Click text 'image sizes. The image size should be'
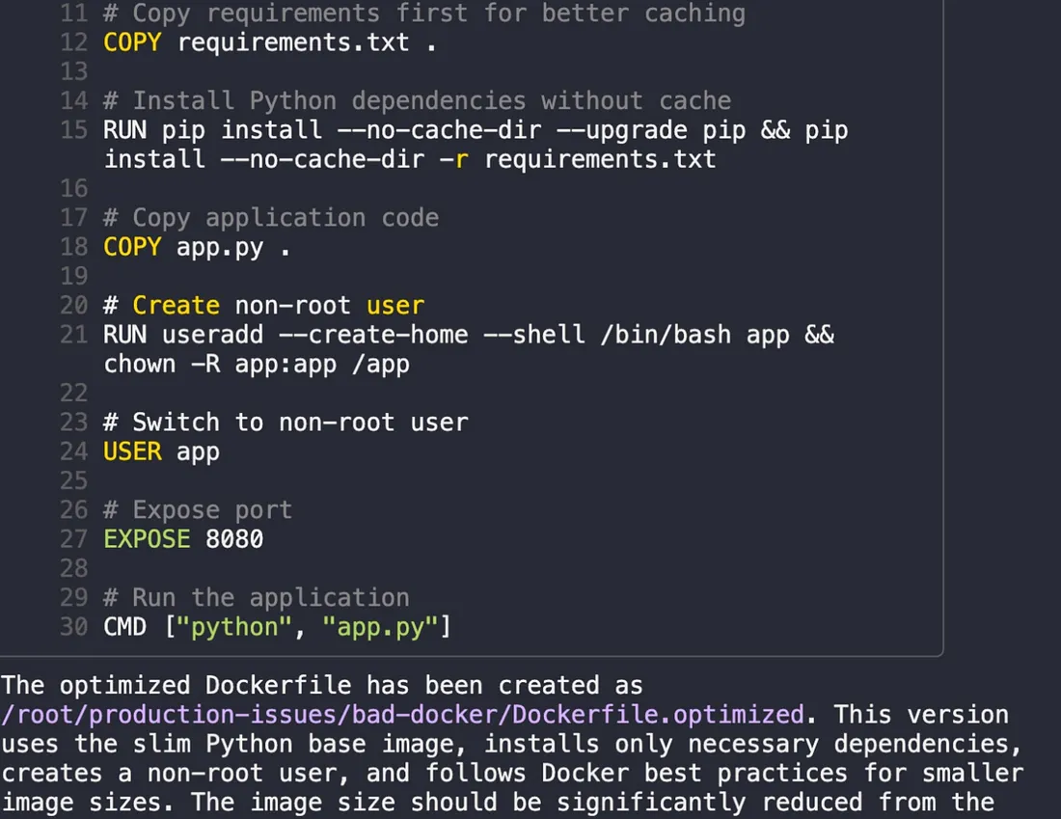The width and height of the screenshot is (1061, 819). pyautogui.click(x=271, y=802)
